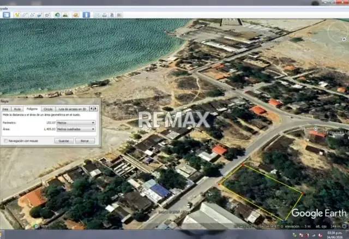Click the place marker icon on the map
Screen dimensions: 349x239
pyautogui.click(x=316, y=129)
